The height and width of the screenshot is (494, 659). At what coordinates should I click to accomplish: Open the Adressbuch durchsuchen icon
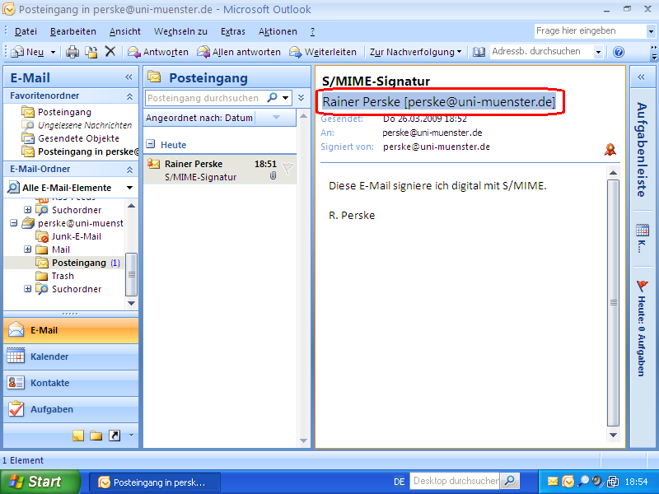pyautogui.click(x=480, y=51)
